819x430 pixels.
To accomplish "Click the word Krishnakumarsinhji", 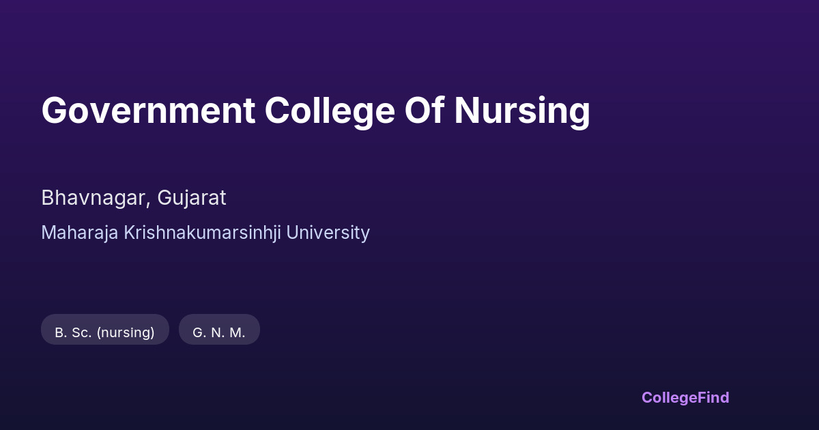I will 202,233.
